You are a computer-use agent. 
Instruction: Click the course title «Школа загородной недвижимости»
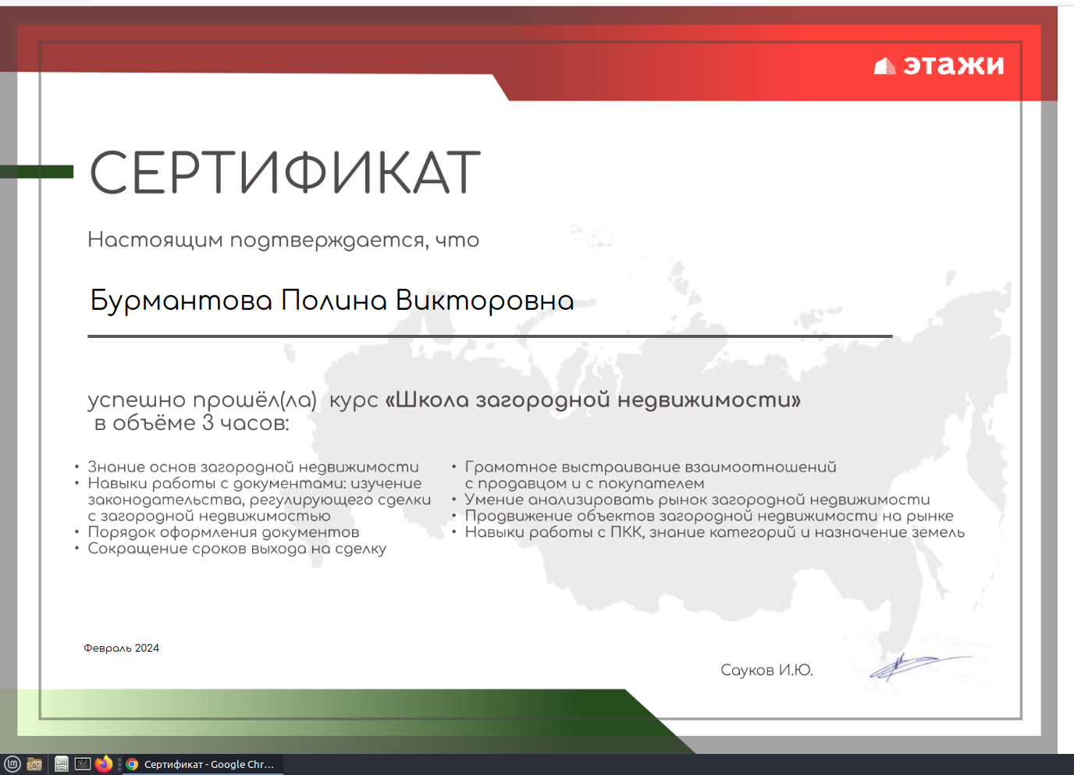[x=592, y=400]
